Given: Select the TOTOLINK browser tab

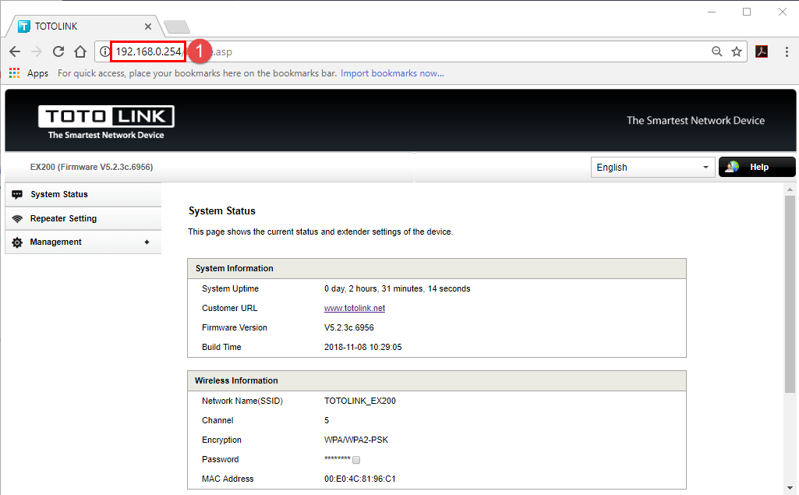Looking at the screenshot, I should [84, 27].
